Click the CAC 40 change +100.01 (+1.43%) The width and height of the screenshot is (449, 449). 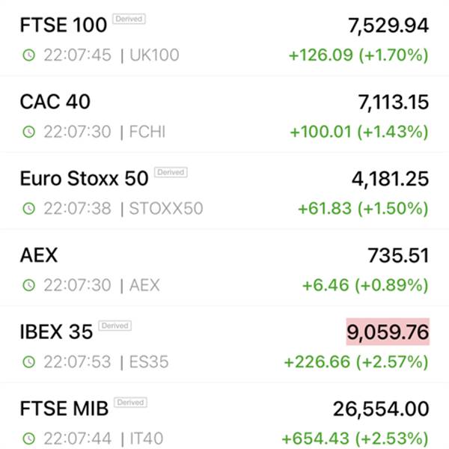(x=359, y=132)
